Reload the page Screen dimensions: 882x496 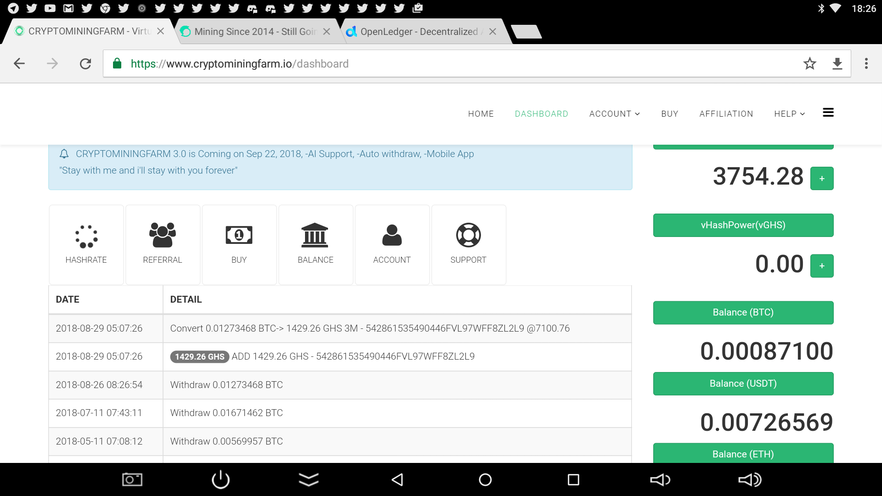[85, 64]
